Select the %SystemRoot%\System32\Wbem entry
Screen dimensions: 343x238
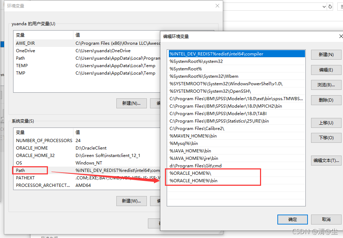pos(237,76)
